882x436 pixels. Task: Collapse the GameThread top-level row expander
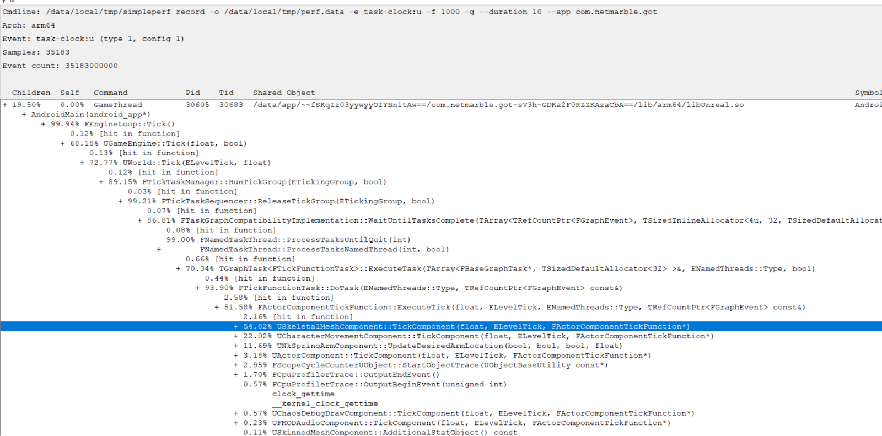(x=5, y=105)
